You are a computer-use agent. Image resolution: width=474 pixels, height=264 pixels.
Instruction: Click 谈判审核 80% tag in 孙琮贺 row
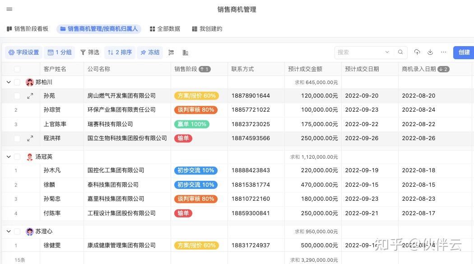pyautogui.click(x=196, y=110)
